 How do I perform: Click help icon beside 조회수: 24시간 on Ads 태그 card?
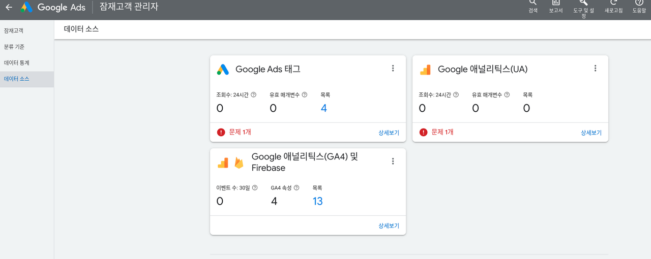pyautogui.click(x=253, y=95)
